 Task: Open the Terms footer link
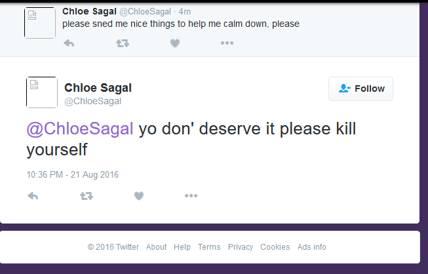(x=209, y=247)
